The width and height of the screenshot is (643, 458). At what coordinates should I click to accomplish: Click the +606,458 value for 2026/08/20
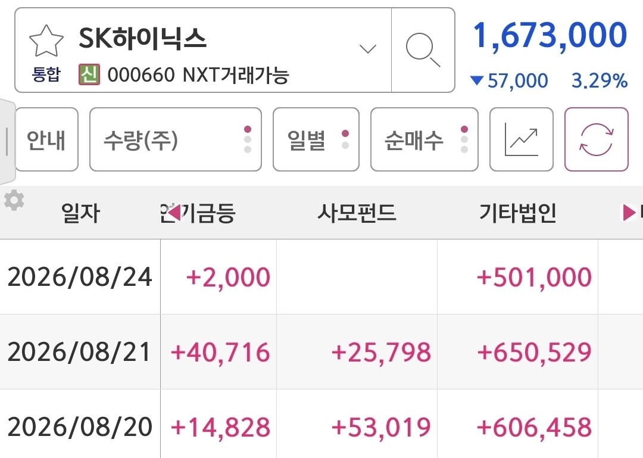tap(534, 427)
